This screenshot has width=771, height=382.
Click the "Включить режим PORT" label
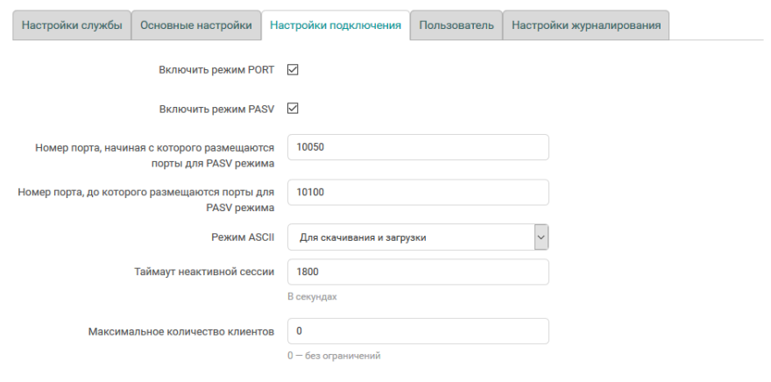pyautogui.click(x=216, y=69)
